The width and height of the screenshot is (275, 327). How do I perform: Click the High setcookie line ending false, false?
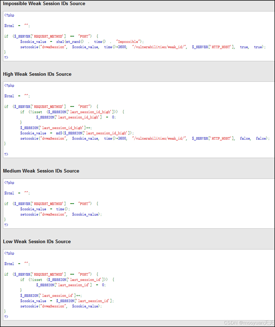[145, 138]
